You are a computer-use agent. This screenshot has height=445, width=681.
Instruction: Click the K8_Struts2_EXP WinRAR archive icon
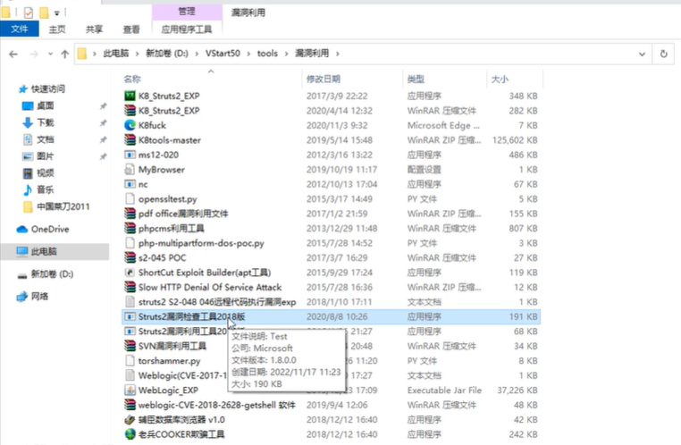130,111
